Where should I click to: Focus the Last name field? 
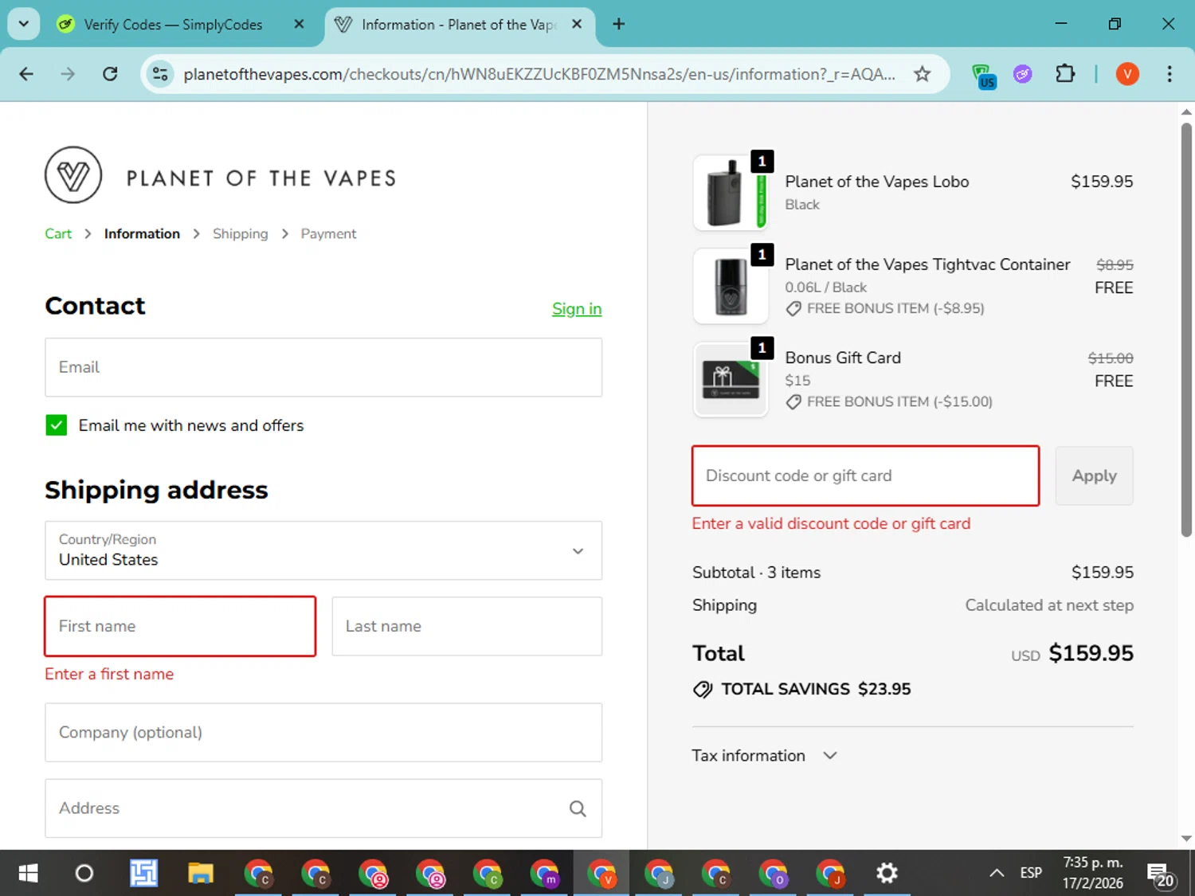tap(467, 626)
